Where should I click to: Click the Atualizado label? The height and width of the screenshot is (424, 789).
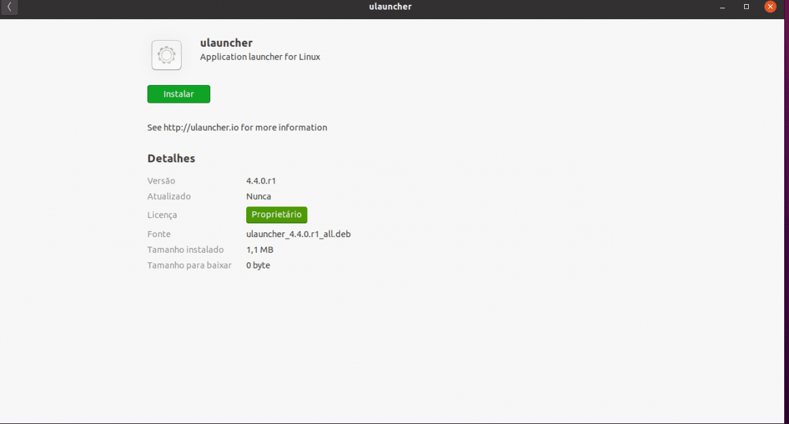(169, 196)
